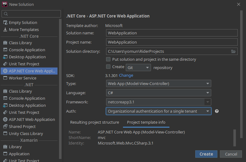Select 'Shared Project' template label

tap(22, 126)
